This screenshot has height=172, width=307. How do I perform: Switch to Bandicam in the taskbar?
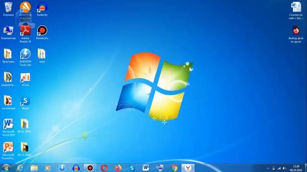(x=90, y=168)
